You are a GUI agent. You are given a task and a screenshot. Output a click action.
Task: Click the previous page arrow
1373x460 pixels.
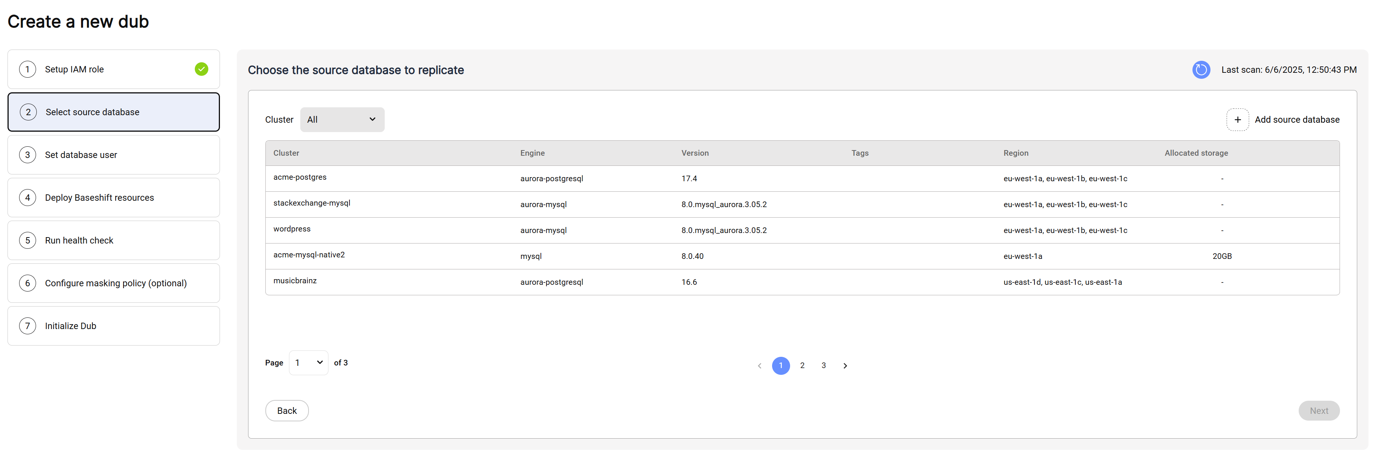(760, 366)
